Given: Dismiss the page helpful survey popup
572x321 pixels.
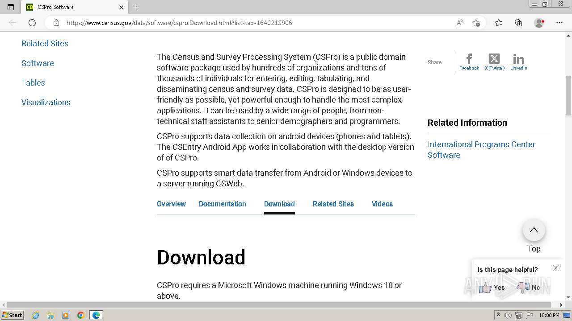Looking at the screenshot, I should 556,268.
